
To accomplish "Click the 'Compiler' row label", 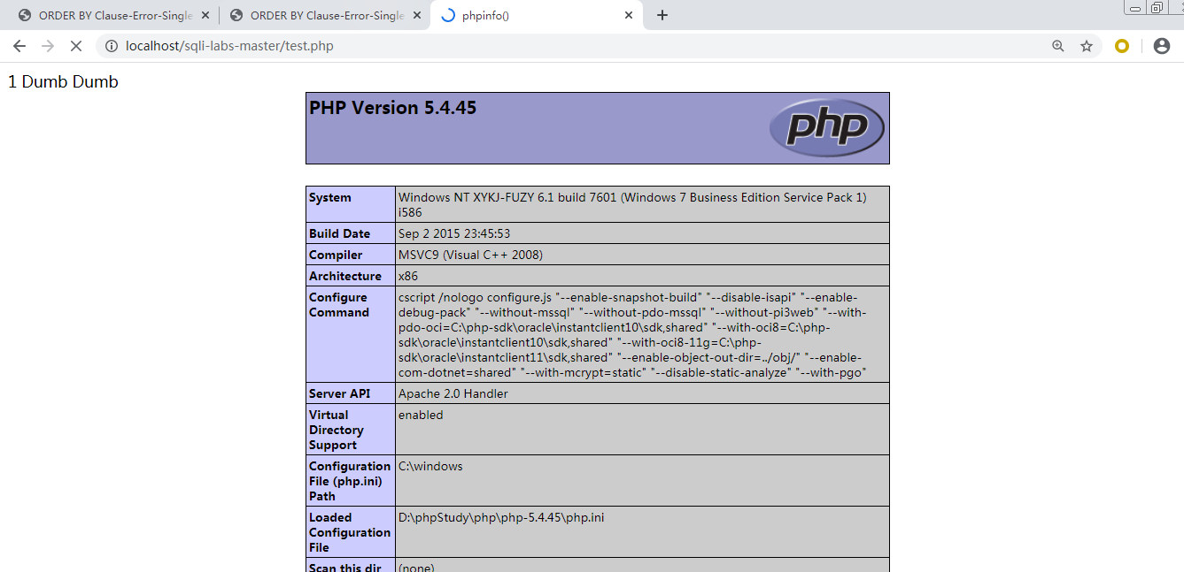I will tap(336, 255).
